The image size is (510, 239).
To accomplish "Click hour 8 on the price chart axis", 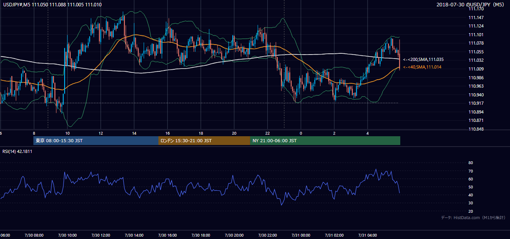I will [x=34, y=133].
